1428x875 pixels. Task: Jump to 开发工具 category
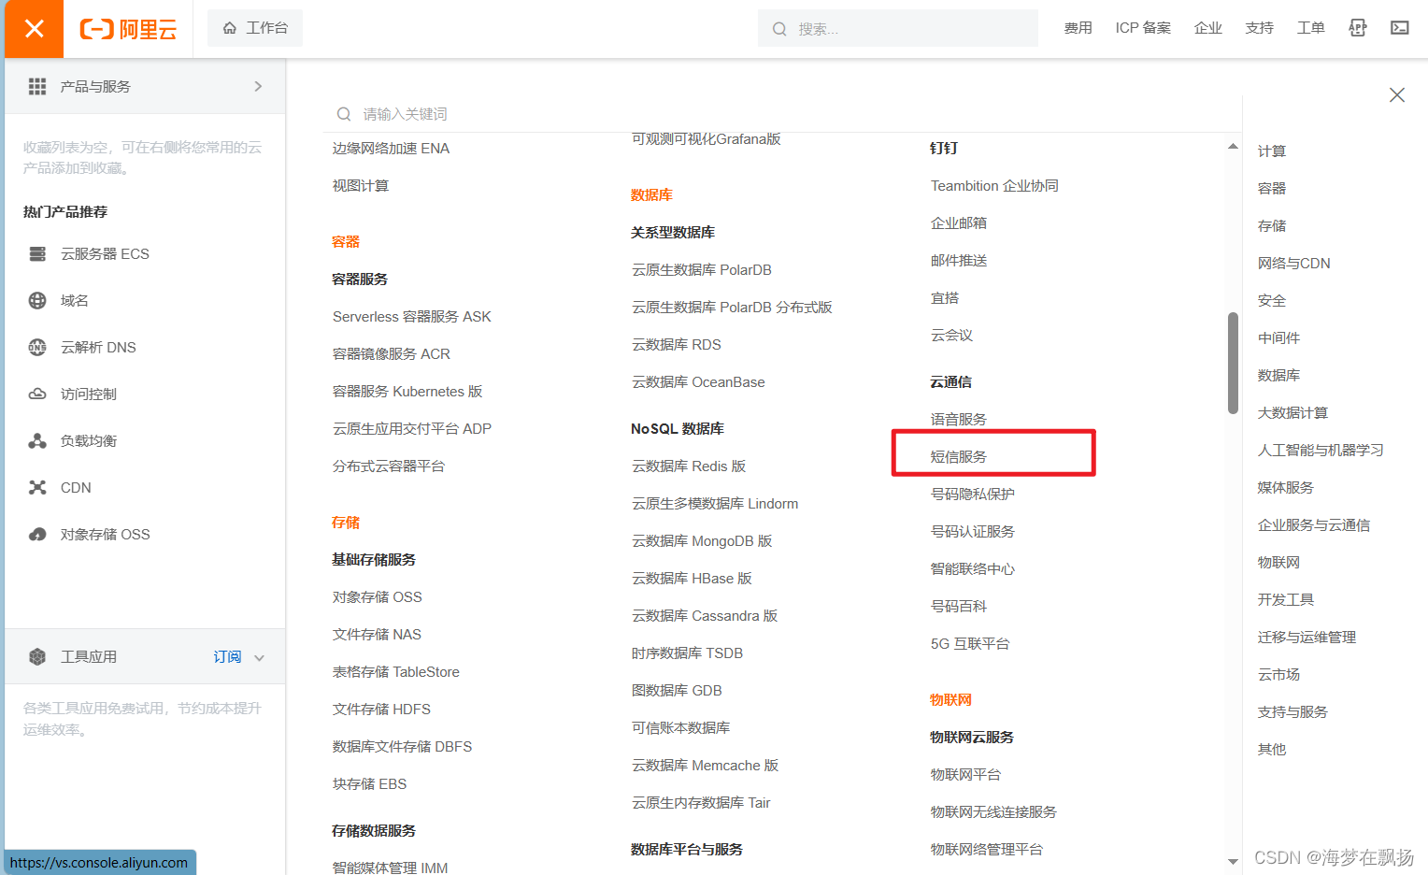coord(1286,599)
